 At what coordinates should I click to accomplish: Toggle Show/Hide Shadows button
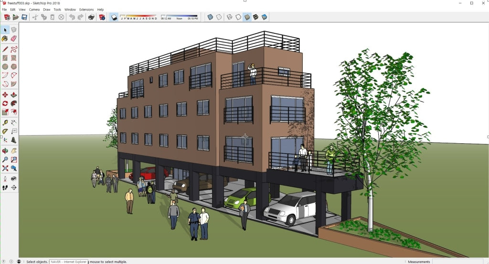114,17
